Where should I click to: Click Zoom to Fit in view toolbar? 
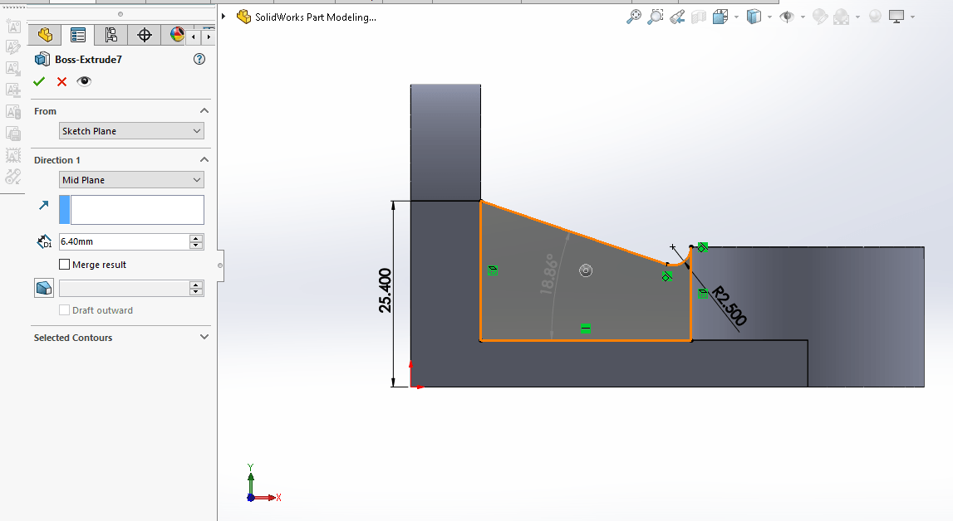(634, 17)
